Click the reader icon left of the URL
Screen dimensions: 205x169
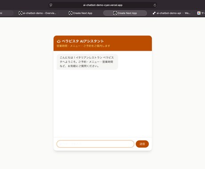pyautogui.click(x=51, y=5)
